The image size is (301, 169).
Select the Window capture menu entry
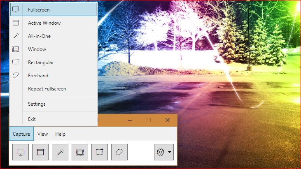pos(54,49)
